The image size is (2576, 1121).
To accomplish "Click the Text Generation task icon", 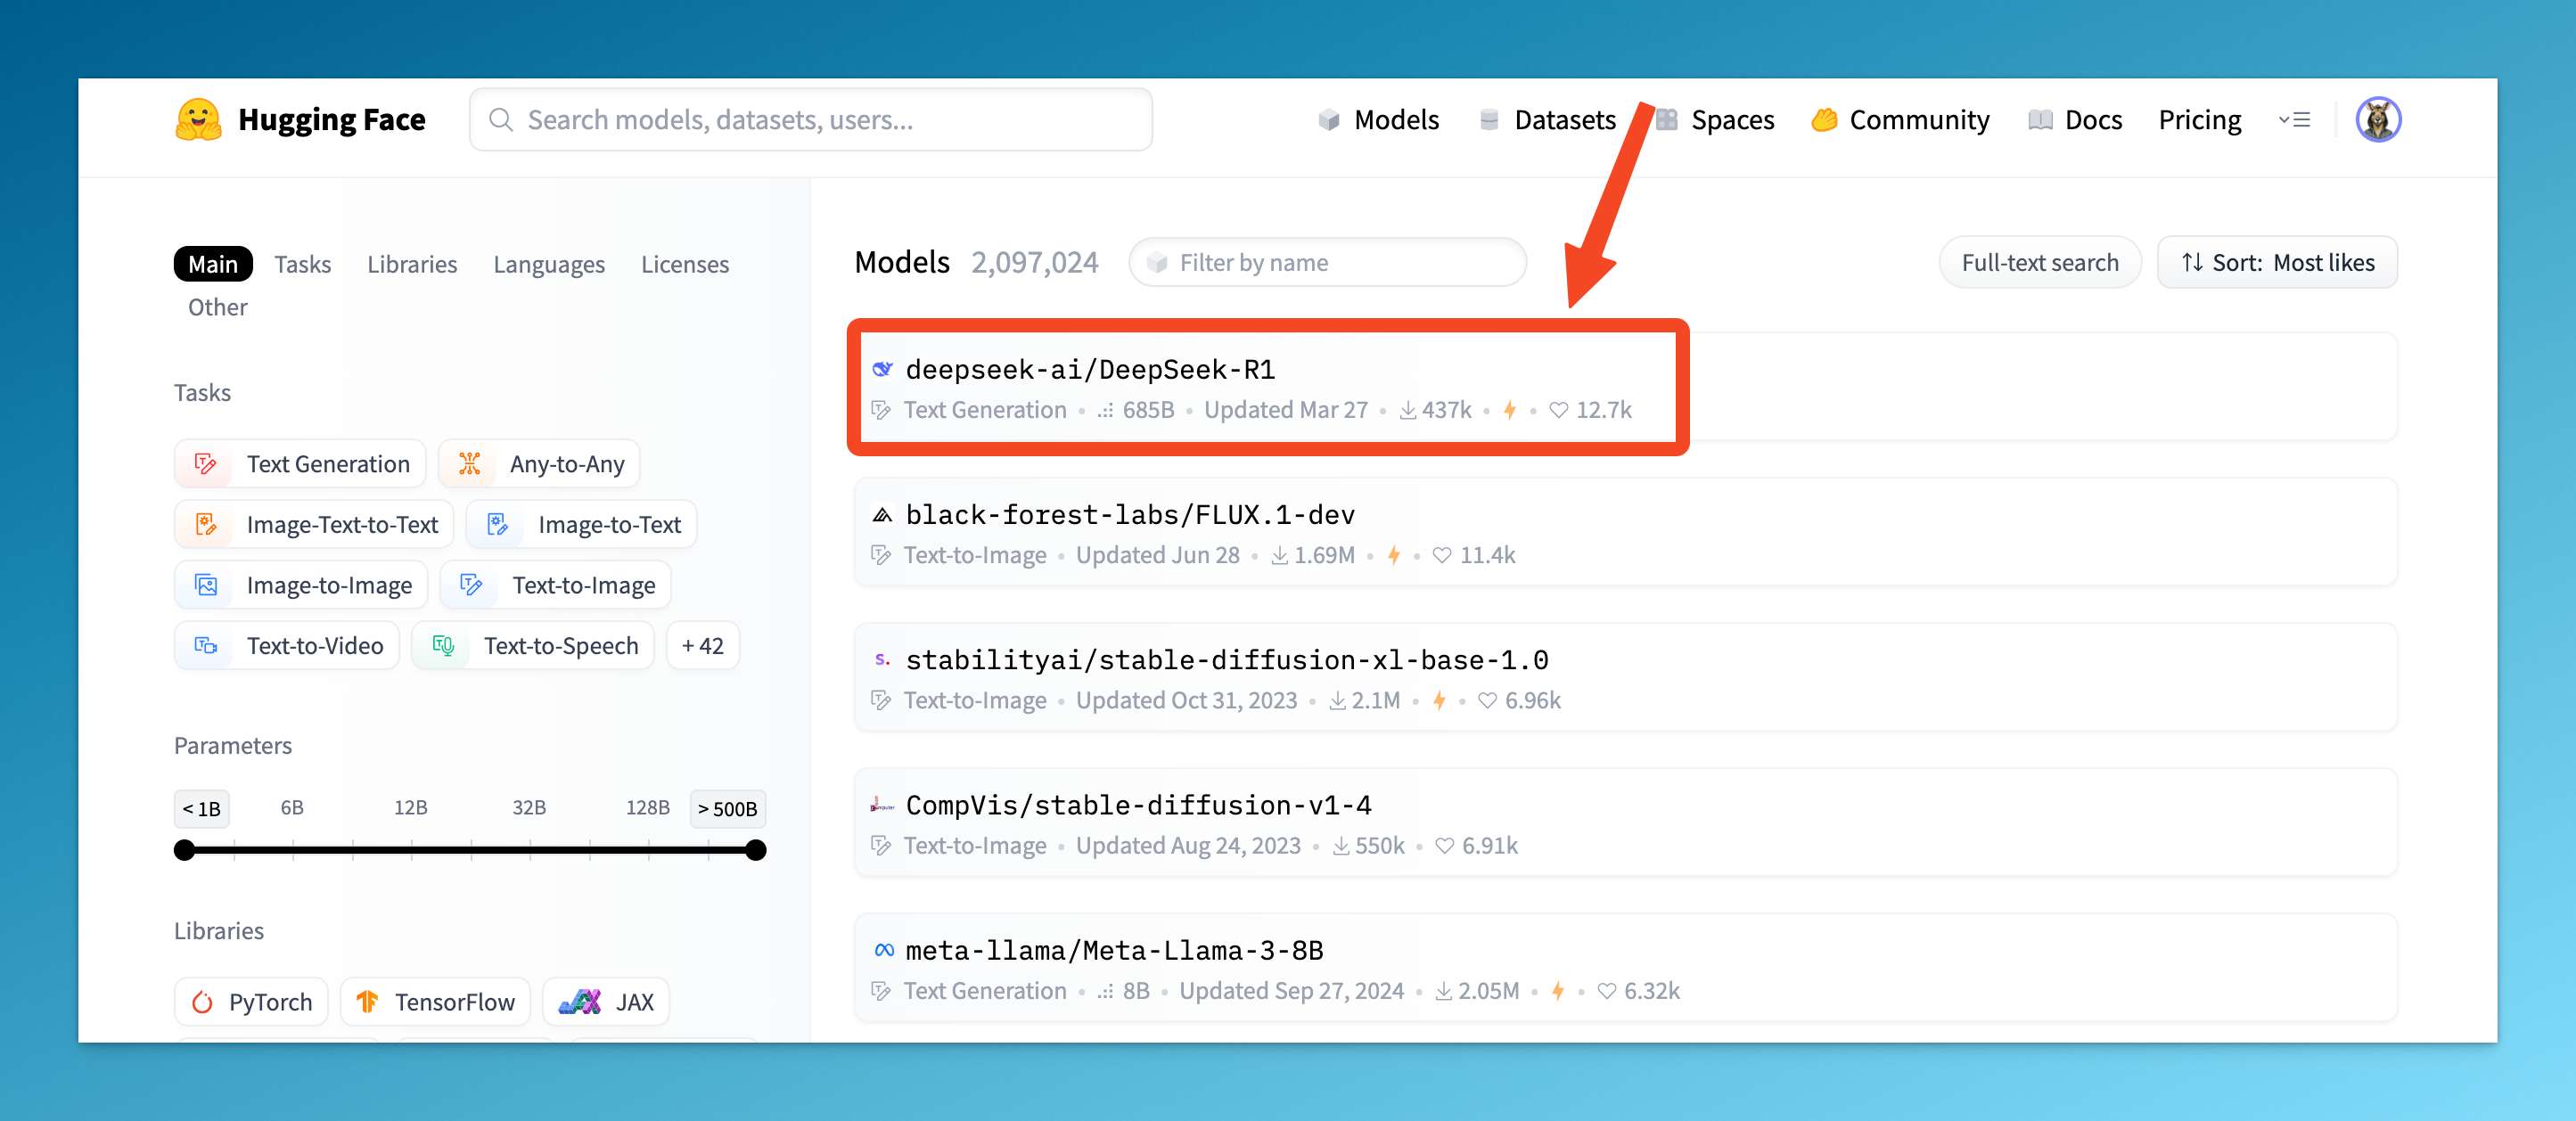I will (206, 464).
